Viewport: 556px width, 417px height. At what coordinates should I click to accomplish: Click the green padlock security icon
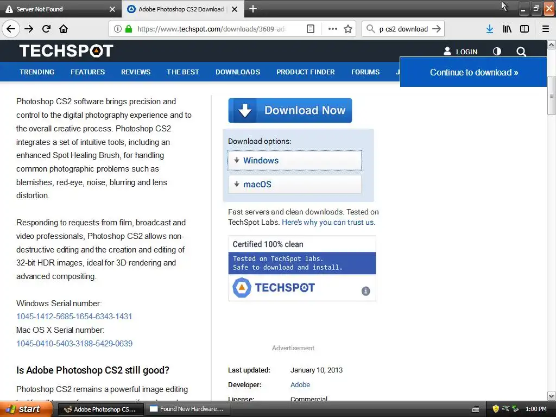click(129, 29)
